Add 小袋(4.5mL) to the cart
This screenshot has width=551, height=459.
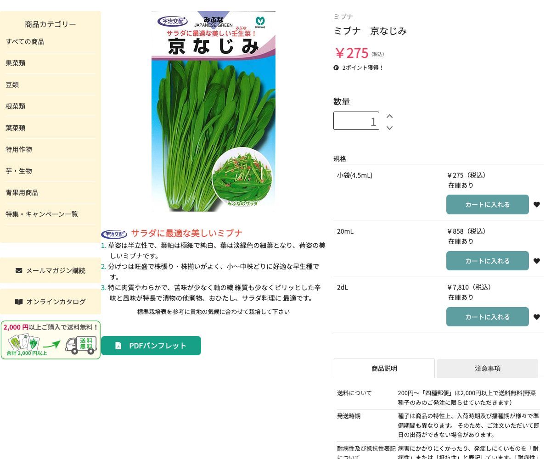coord(488,205)
